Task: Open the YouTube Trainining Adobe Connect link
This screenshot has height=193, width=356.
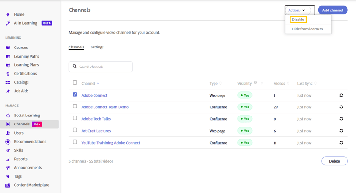Action: [x=111, y=143]
